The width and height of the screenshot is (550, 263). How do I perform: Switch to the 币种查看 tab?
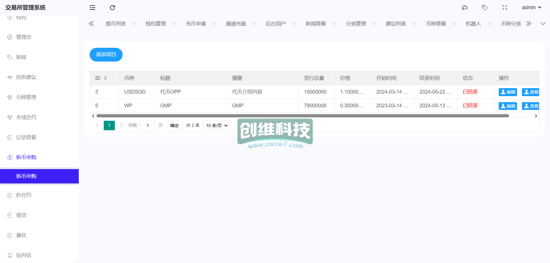[436, 24]
